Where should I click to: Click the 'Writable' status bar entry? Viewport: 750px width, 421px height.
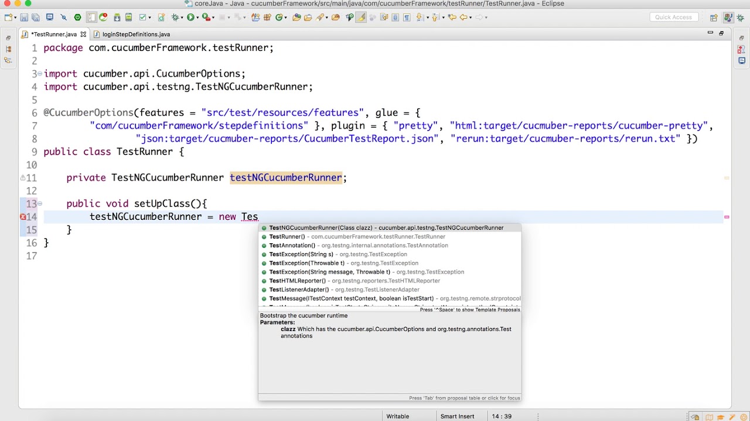(x=397, y=416)
